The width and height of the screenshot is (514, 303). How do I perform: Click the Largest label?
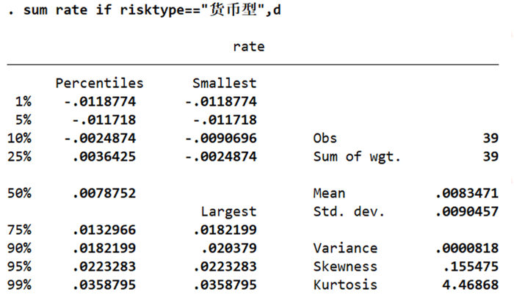(228, 212)
